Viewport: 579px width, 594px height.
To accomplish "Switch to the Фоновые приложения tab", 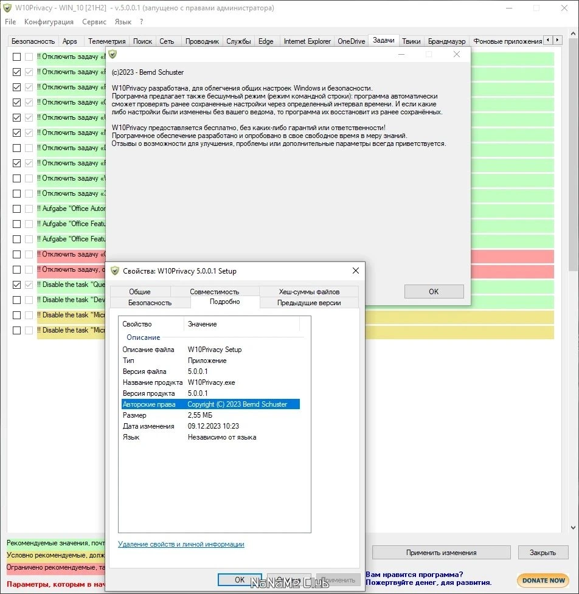I will point(507,41).
